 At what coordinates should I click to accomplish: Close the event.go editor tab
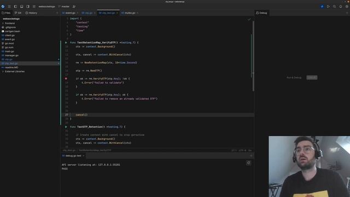pyautogui.click(x=78, y=13)
